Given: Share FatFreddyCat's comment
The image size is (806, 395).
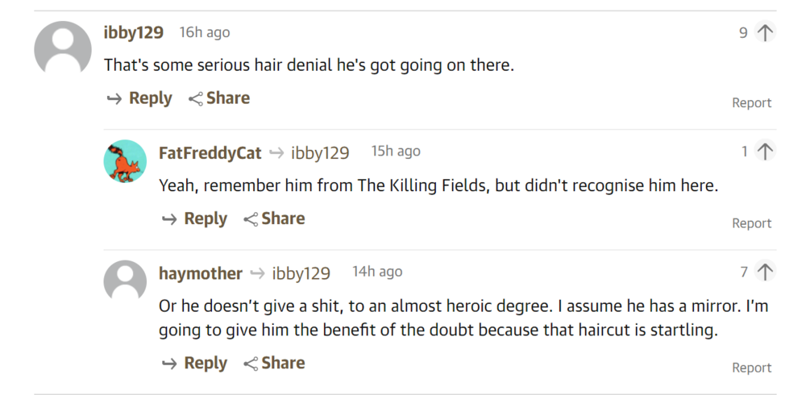Looking at the screenshot, I should click(x=274, y=218).
